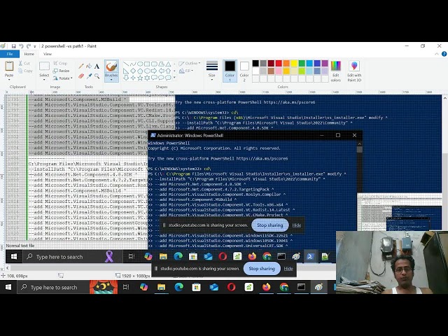448x336 pixels.
Task: Switch to the Home ribbon tab
Action: 29,54
